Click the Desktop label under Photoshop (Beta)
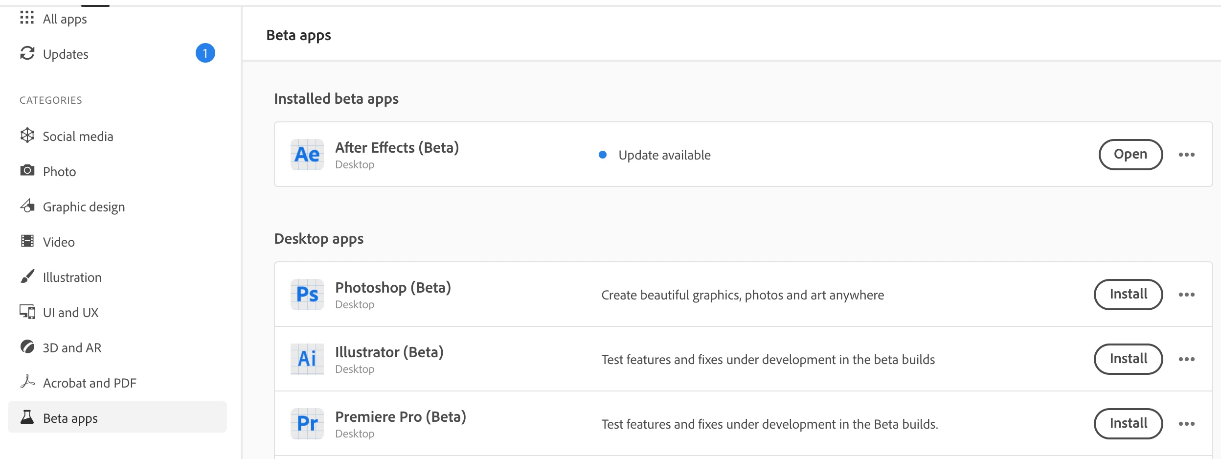This screenshot has width=1221, height=459. pyautogui.click(x=355, y=304)
